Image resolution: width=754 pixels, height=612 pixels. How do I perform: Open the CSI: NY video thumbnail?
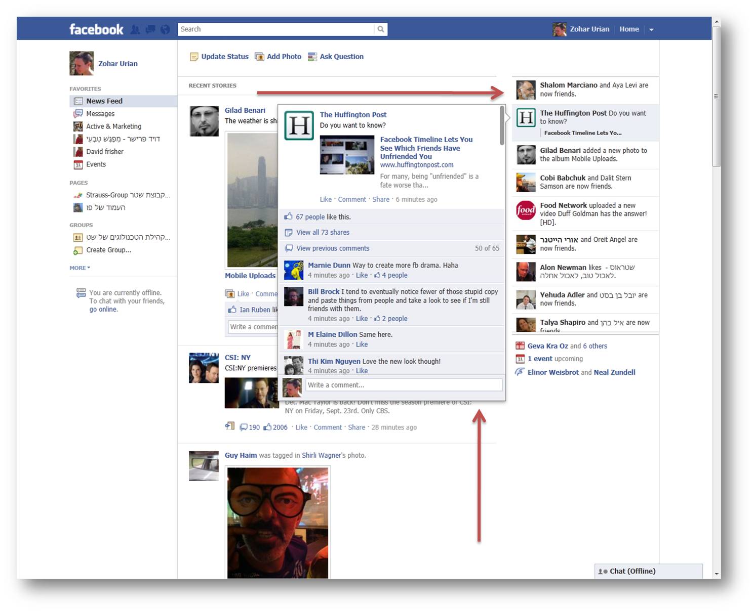coord(252,392)
